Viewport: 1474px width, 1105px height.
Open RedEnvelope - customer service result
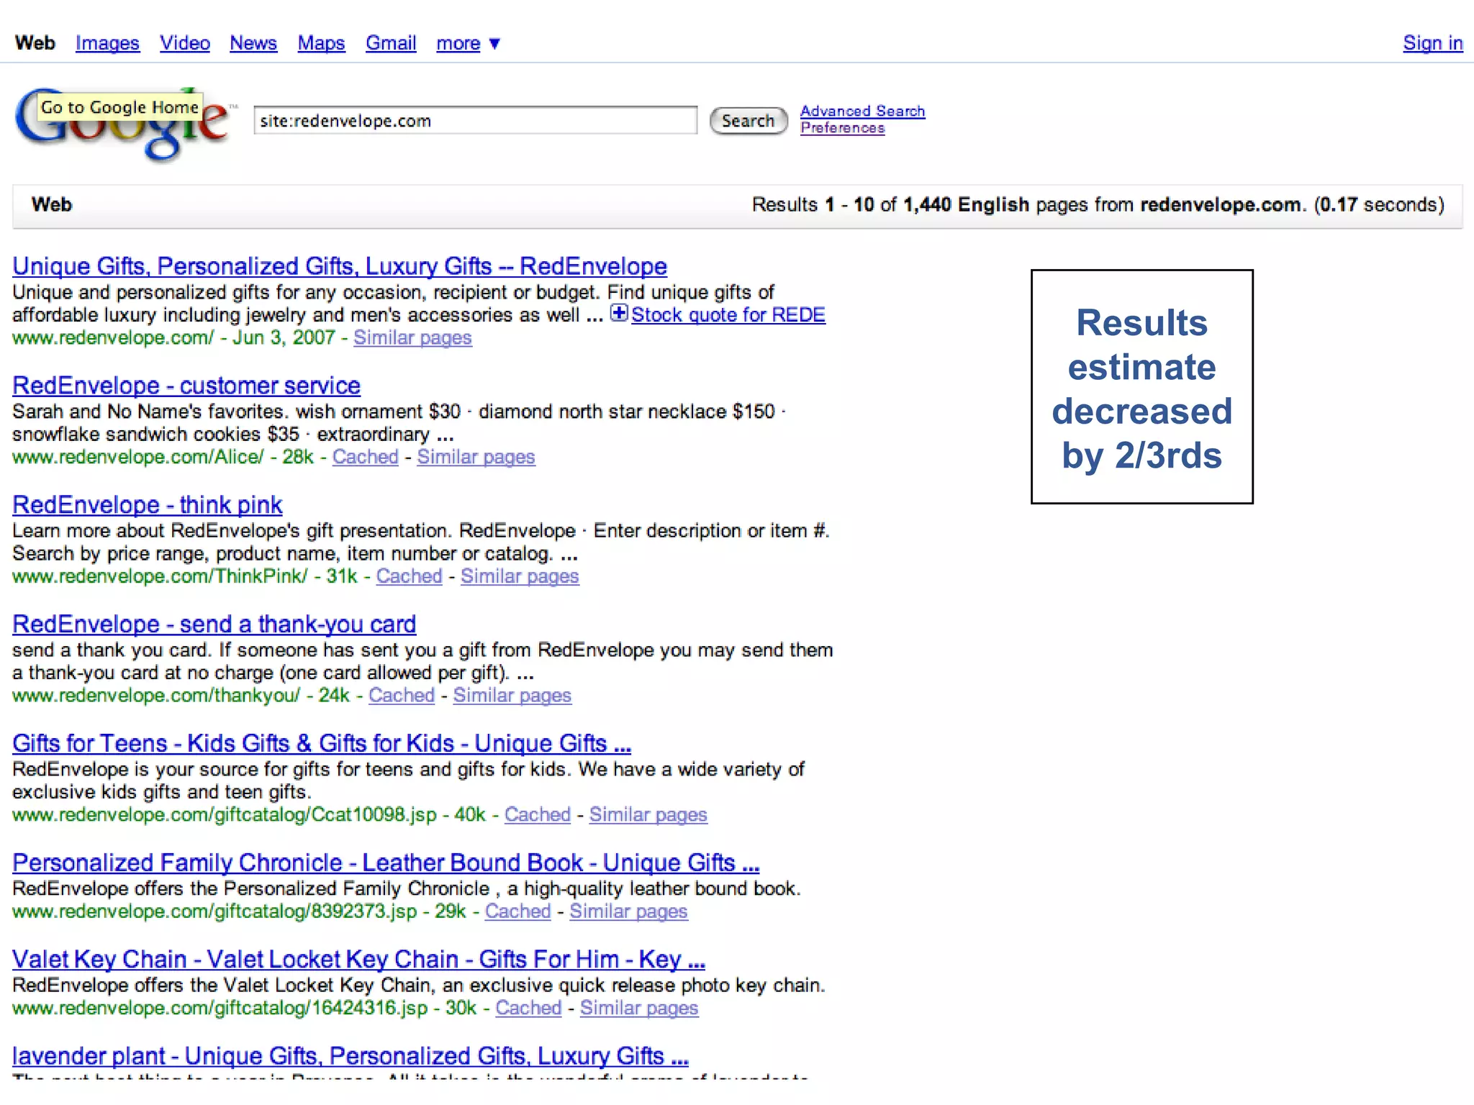tap(186, 386)
